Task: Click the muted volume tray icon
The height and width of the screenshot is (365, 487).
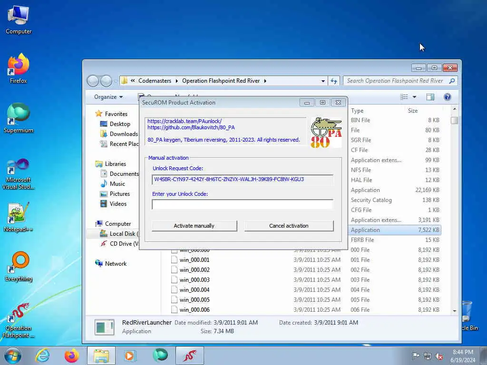Action: tap(439, 356)
